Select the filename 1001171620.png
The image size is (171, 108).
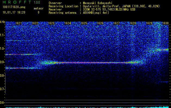[x=14, y=7]
